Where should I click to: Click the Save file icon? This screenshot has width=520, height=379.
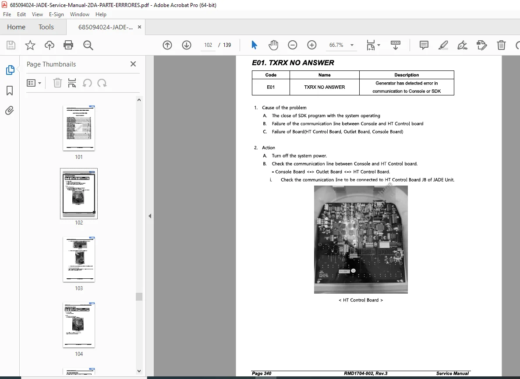point(11,45)
